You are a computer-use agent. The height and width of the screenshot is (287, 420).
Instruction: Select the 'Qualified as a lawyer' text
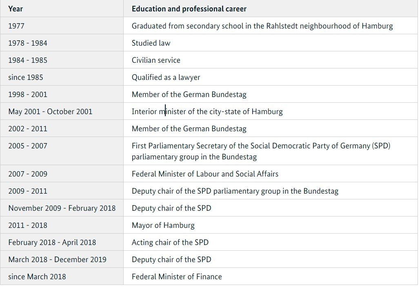166,77
